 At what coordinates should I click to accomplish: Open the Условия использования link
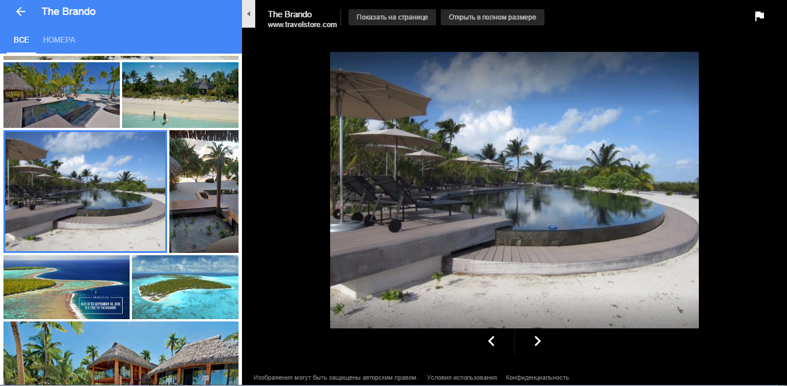coord(462,377)
